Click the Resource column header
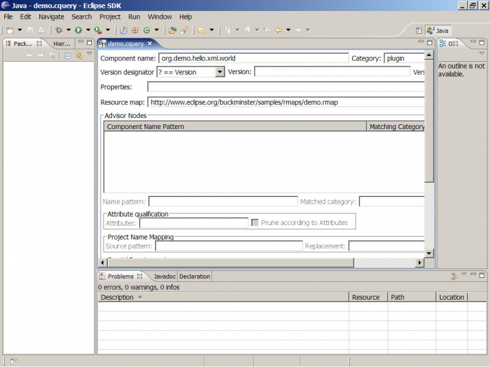The width and height of the screenshot is (490, 367). [x=369, y=297]
